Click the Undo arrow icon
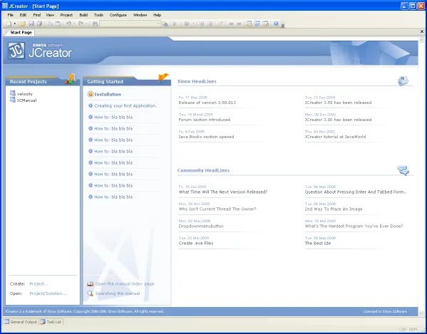Viewport: 427px width, 334px height. click(x=68, y=24)
